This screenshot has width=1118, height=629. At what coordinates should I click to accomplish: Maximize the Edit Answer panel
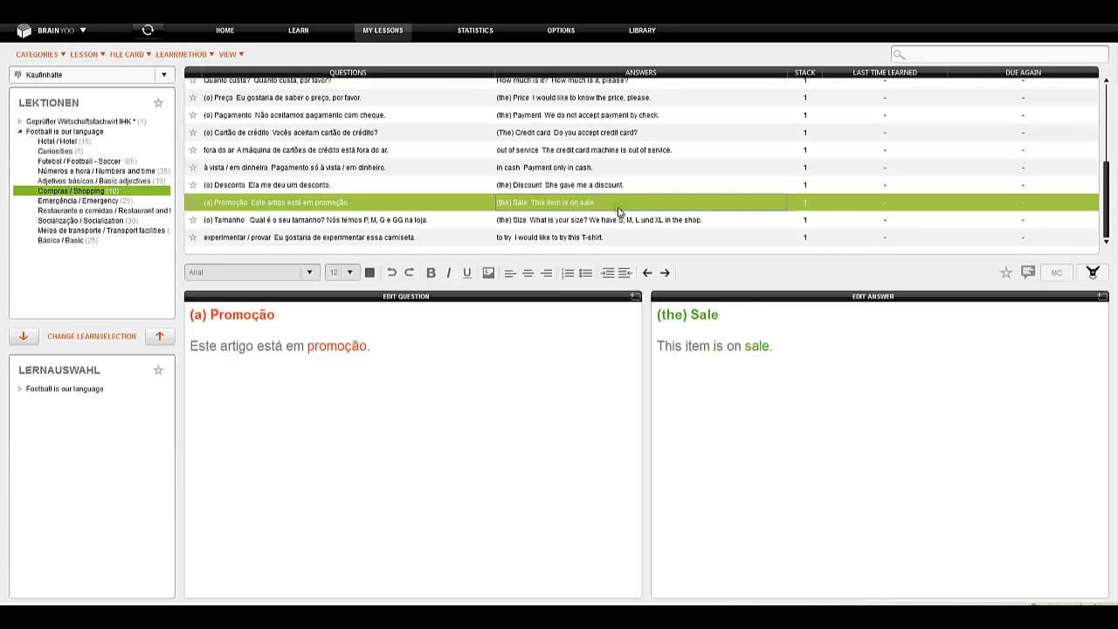1102,296
